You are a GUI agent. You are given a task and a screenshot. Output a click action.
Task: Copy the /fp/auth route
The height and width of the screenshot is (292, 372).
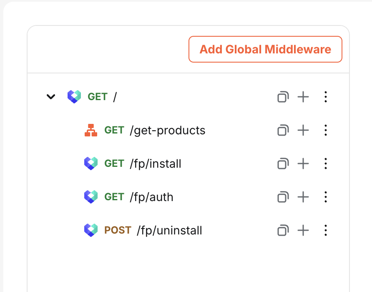coord(283,197)
